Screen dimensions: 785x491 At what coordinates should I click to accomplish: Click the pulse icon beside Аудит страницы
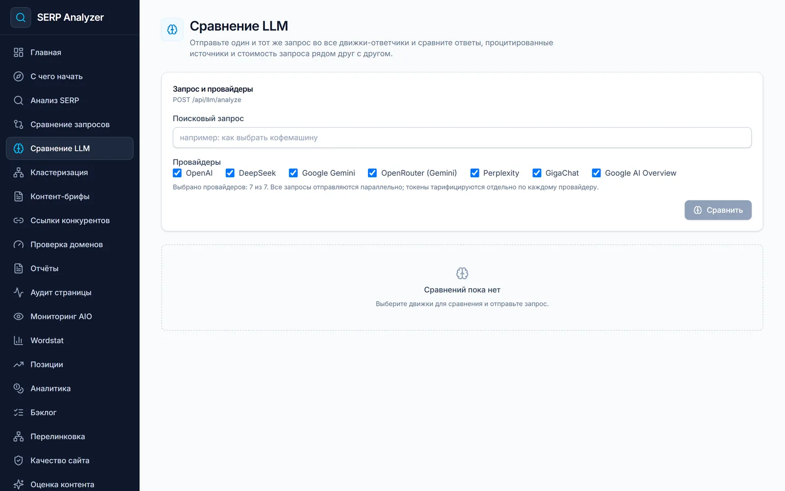(x=19, y=293)
